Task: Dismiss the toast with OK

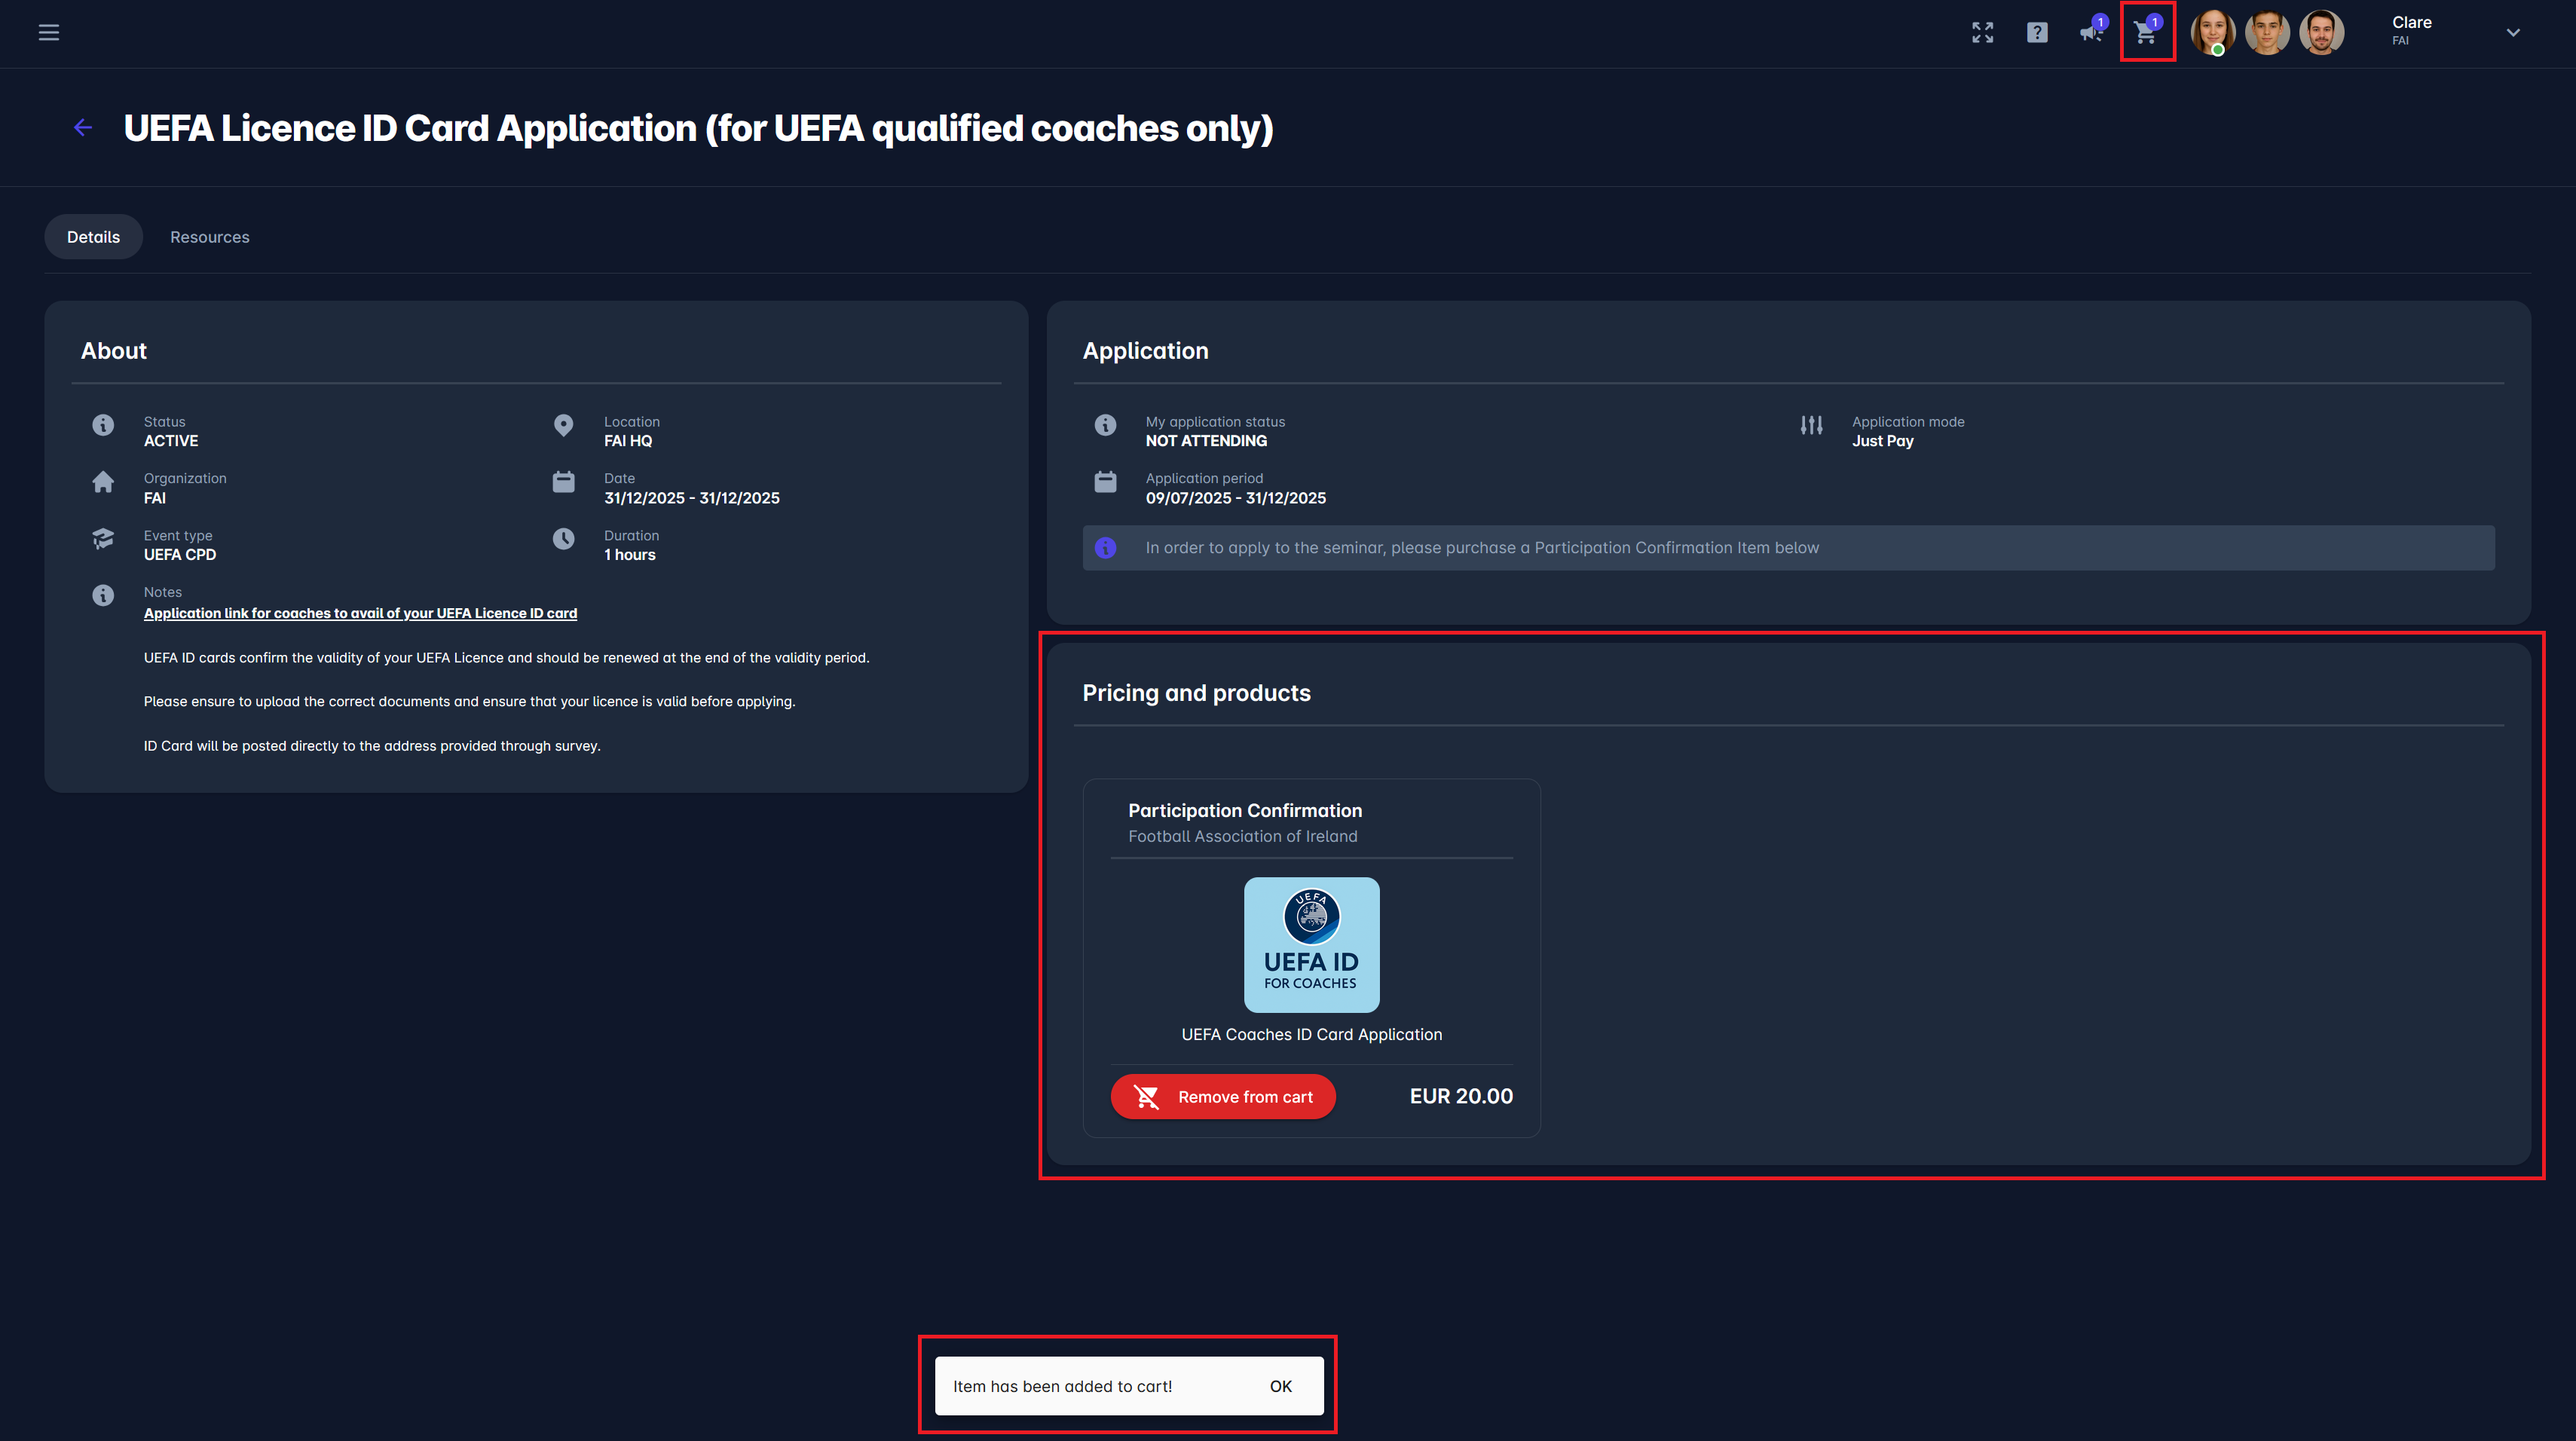Action: tap(1280, 1386)
